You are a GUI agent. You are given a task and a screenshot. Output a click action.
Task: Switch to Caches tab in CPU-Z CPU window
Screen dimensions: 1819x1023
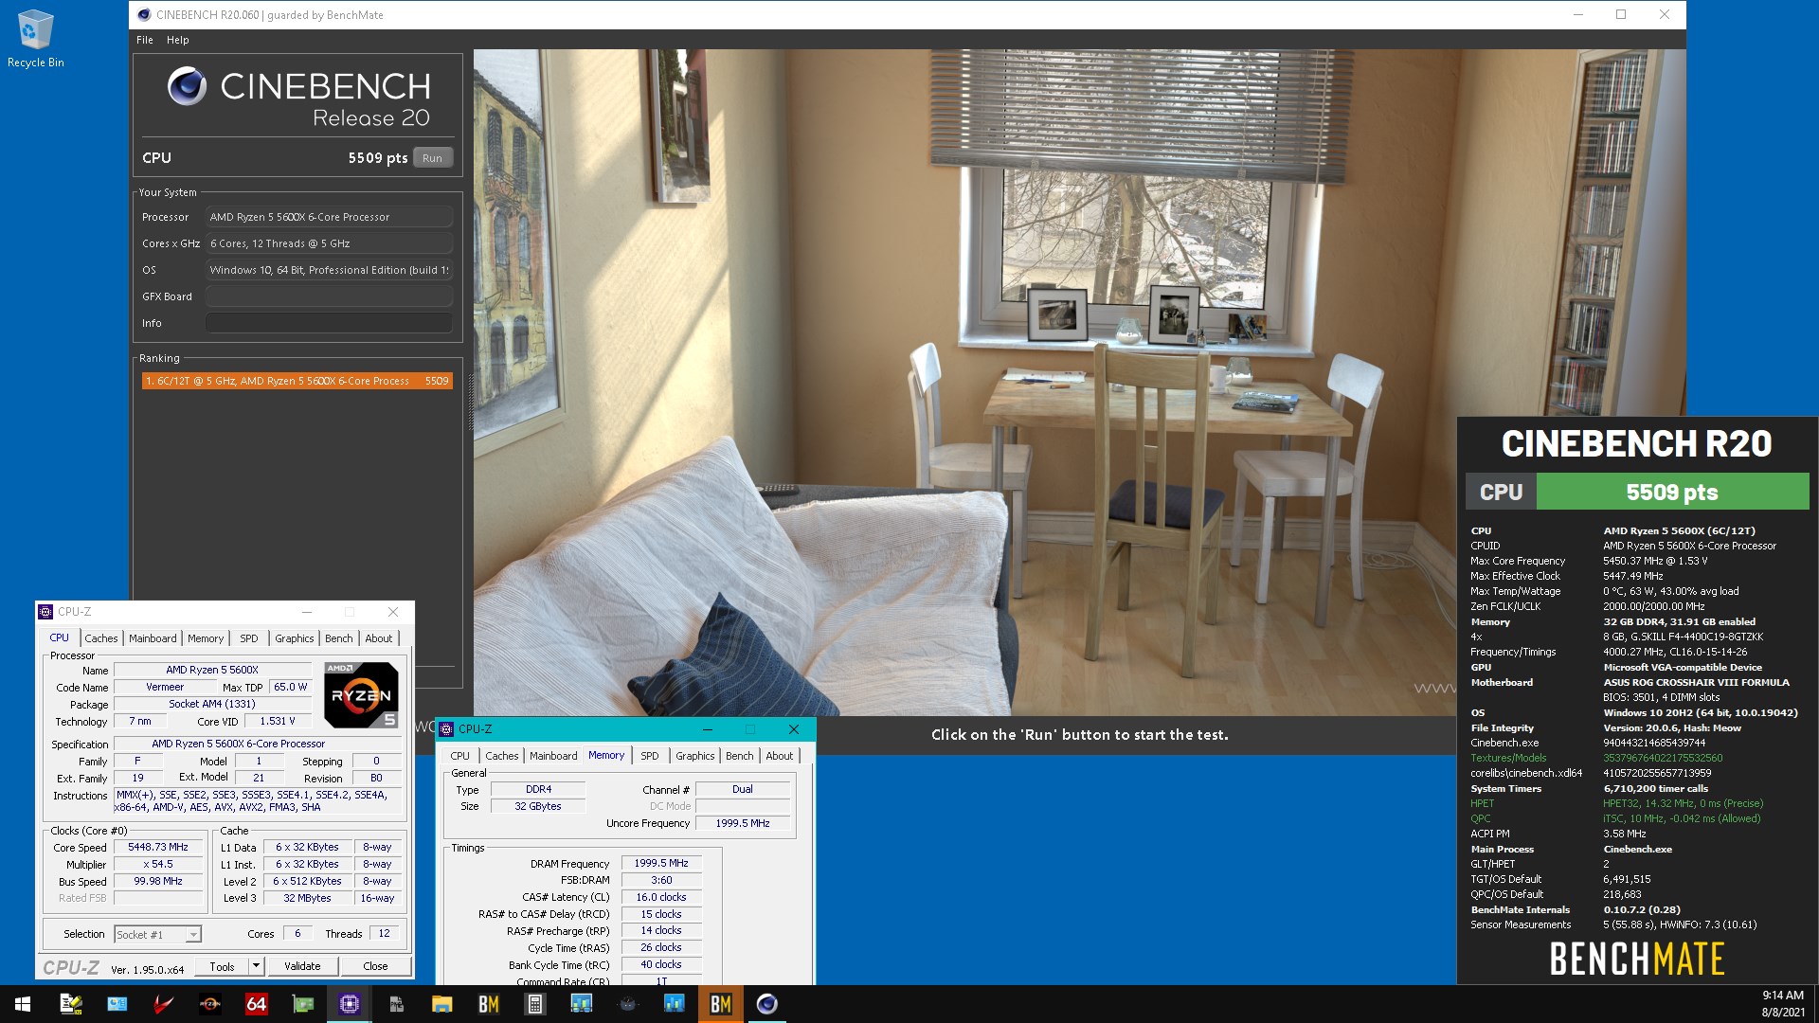click(101, 638)
